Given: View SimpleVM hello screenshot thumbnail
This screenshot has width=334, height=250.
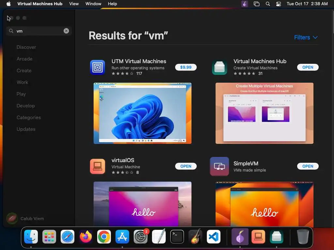Looking at the screenshot, I should (x=264, y=204).
